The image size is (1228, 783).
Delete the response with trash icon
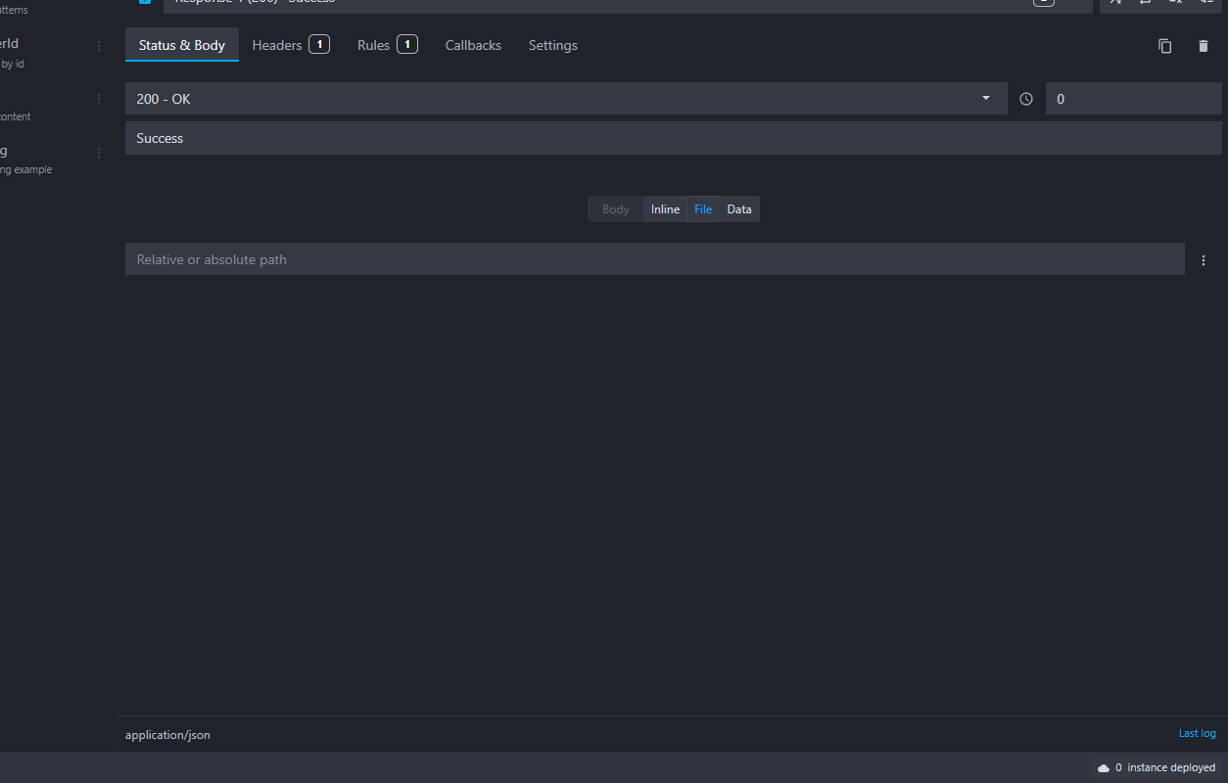click(x=1204, y=46)
